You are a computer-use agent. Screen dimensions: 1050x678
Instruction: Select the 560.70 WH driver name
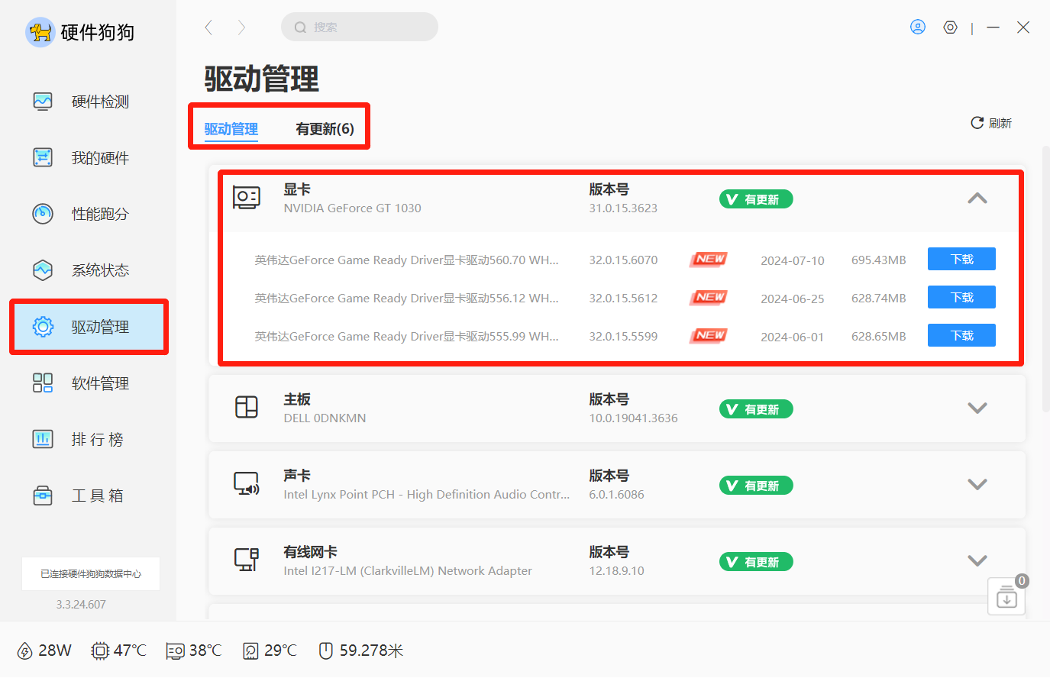click(x=406, y=260)
